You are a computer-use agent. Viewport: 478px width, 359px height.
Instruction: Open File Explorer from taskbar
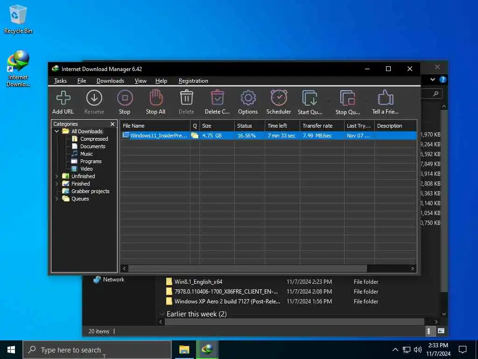coord(184,350)
